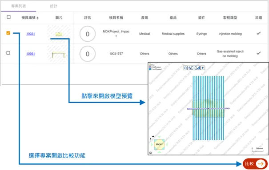Click evaluation score circle for 10021757
Image resolution: width=269 pixels, height=170 pixels.
pyautogui.click(x=88, y=54)
